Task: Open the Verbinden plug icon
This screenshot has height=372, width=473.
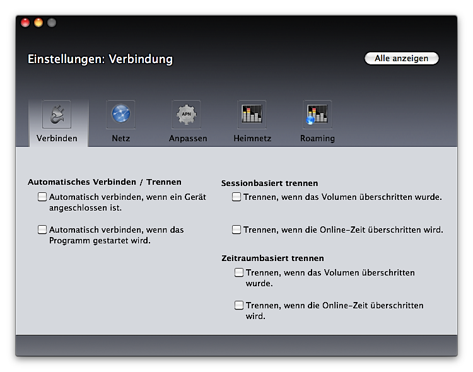Action: (x=57, y=114)
